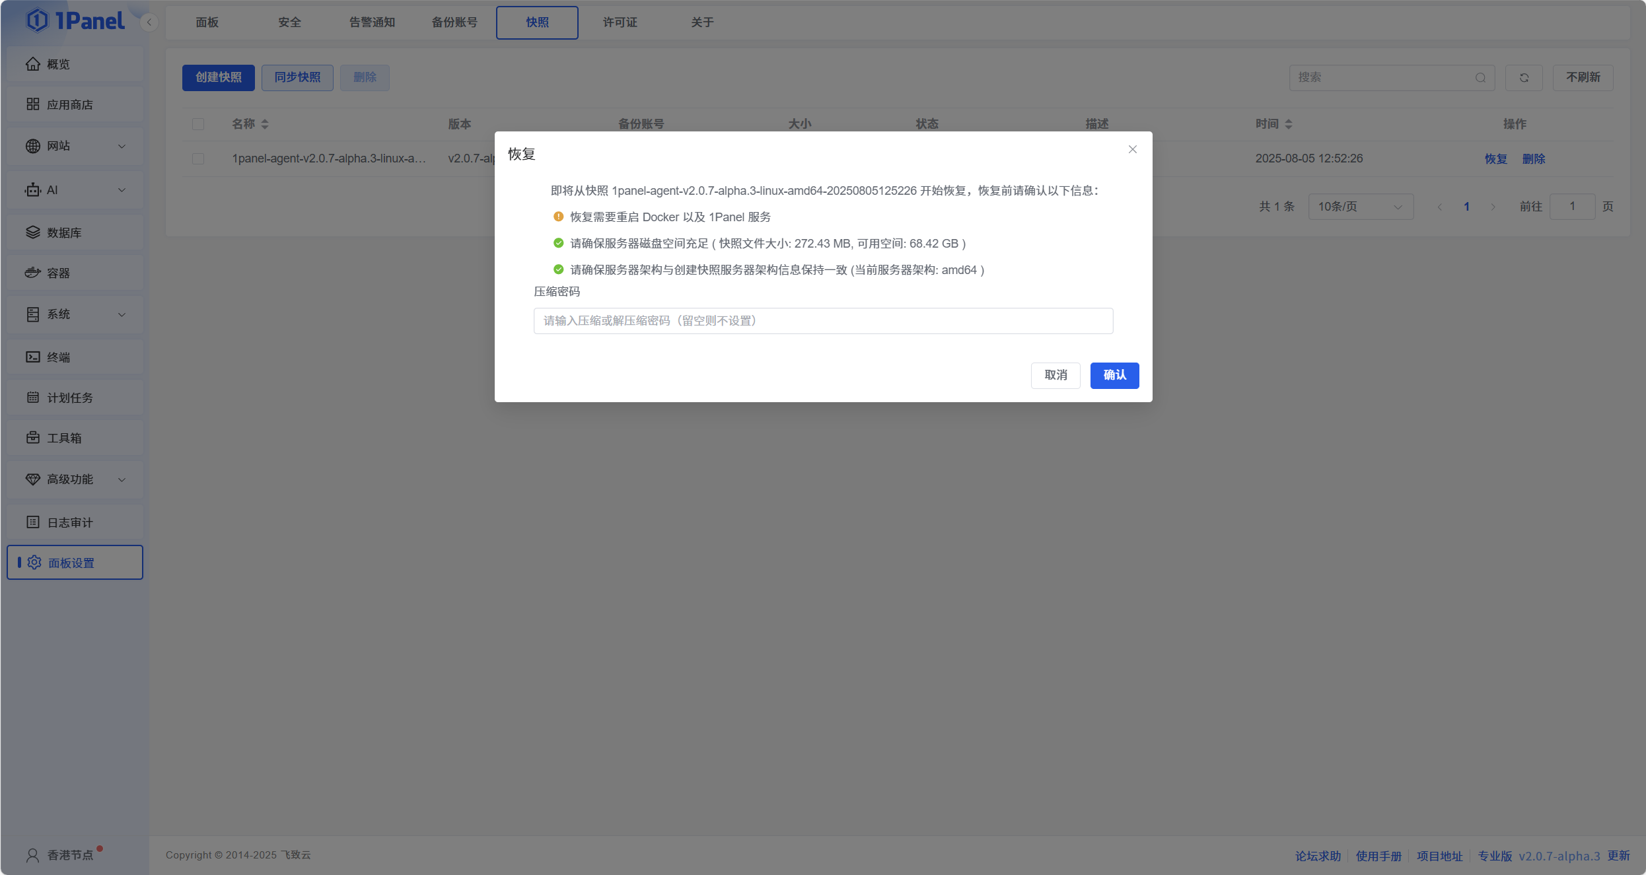The width and height of the screenshot is (1646, 875).
Task: Open 日志审计 log icon
Action: pos(33,522)
